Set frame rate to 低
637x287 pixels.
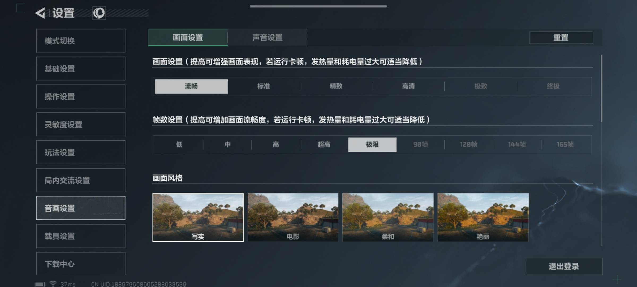click(x=179, y=145)
